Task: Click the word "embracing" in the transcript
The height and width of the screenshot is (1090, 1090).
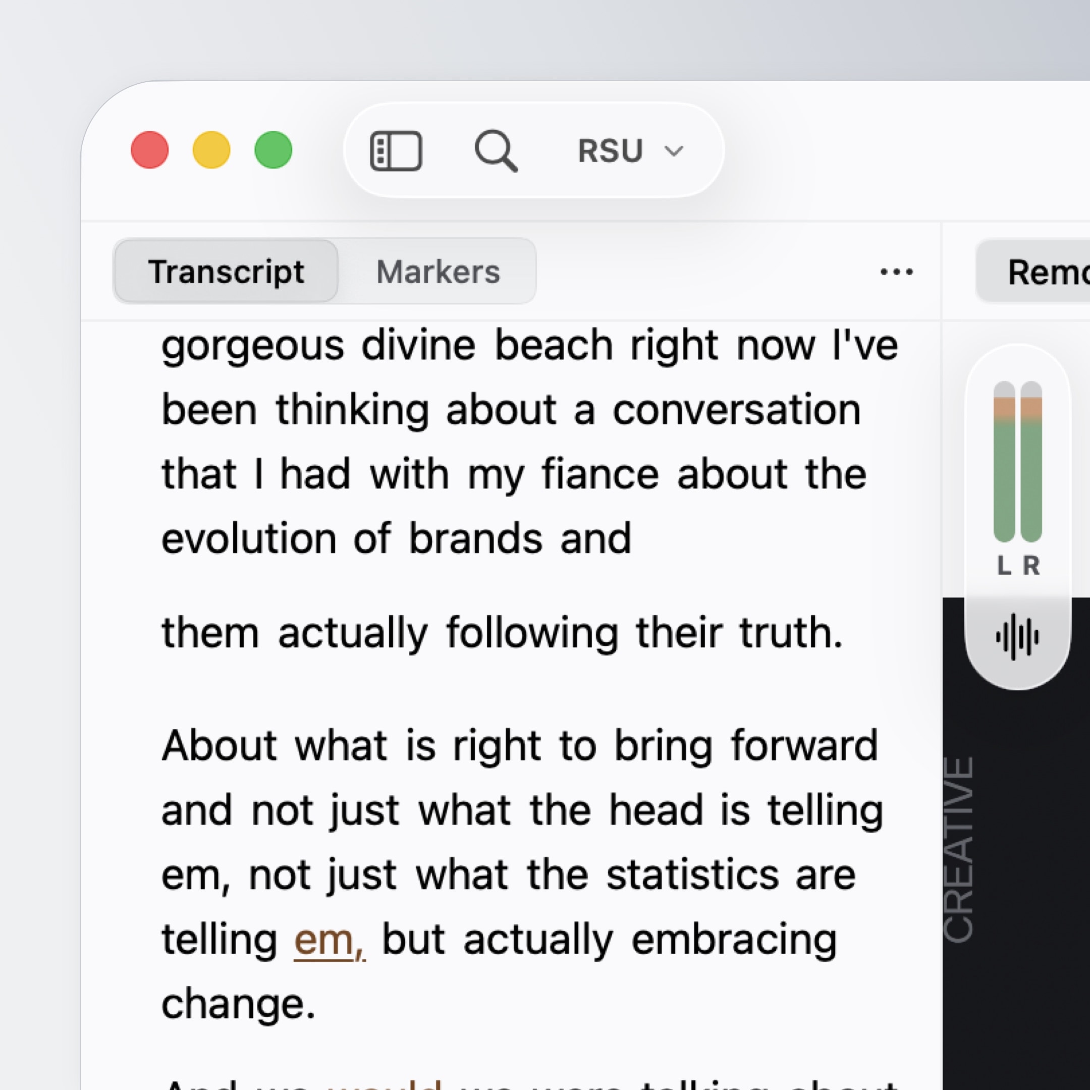Action: click(734, 941)
